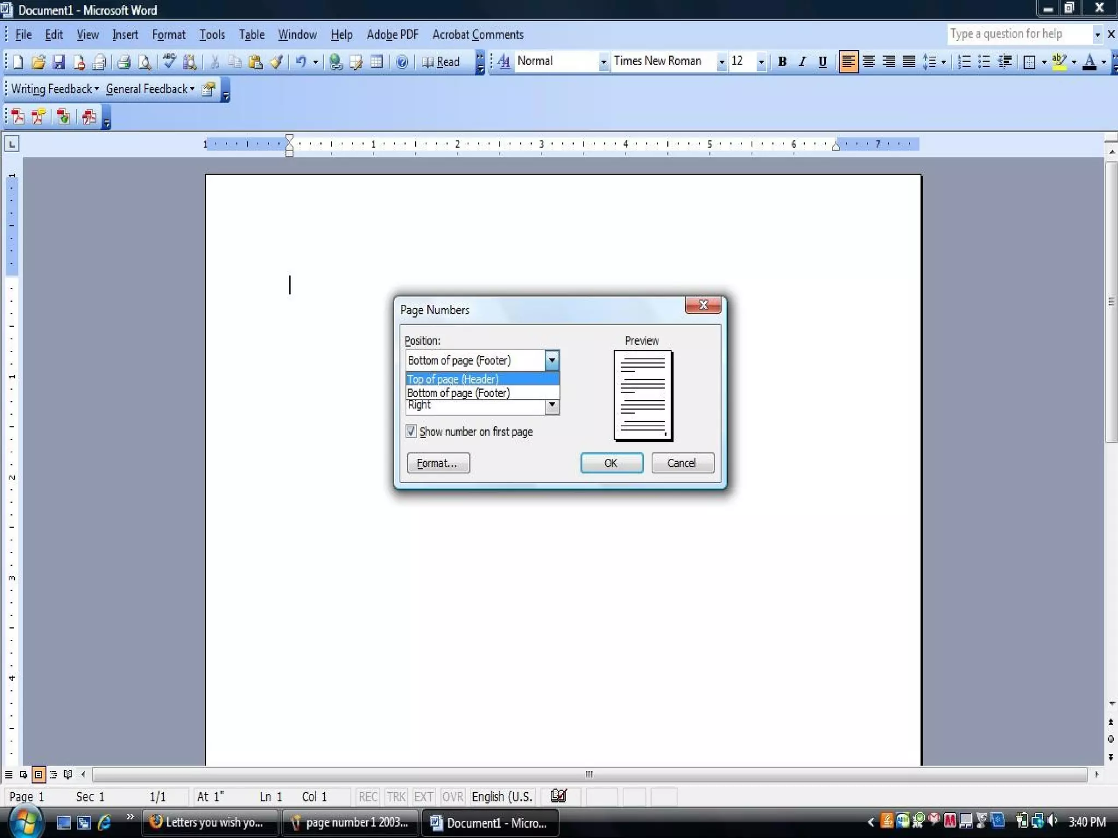The height and width of the screenshot is (838, 1118).
Task: Click the Center alignment icon
Action: pyautogui.click(x=869, y=62)
